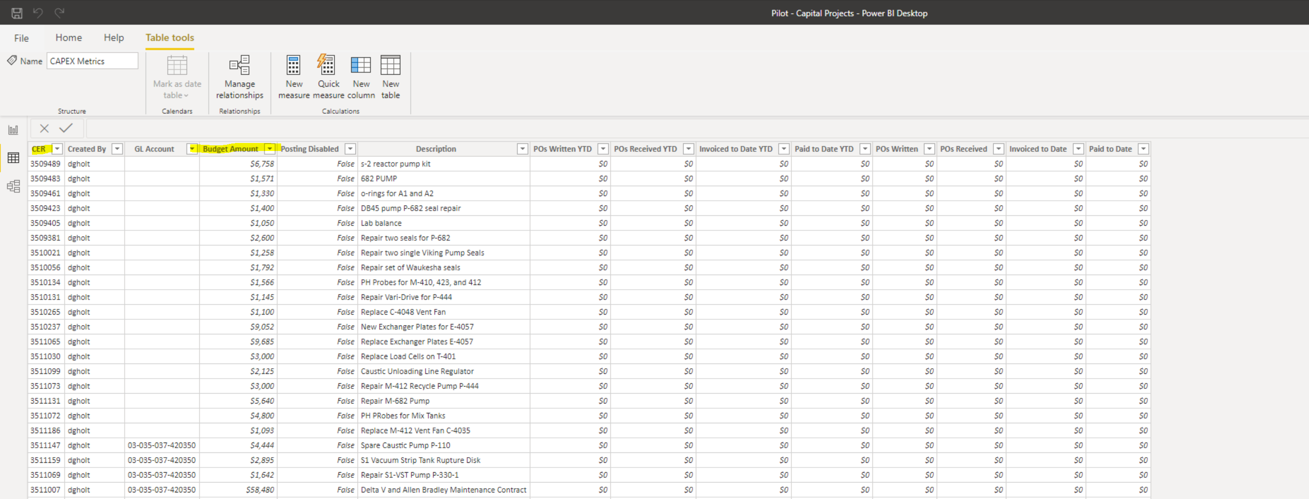The width and height of the screenshot is (1309, 499).
Task: Click the tag icon beside Name
Action: (x=12, y=60)
